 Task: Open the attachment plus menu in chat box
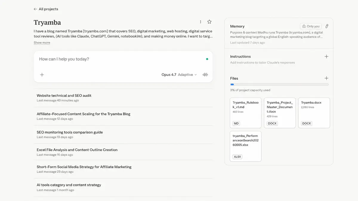(42, 75)
